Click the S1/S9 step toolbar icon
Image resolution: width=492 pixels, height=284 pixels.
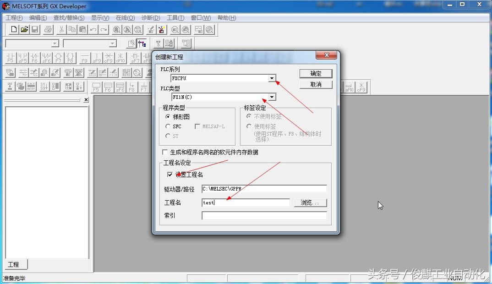[44, 86]
